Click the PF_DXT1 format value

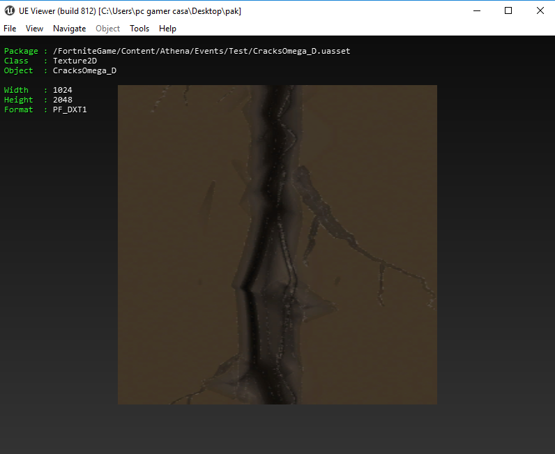pos(70,109)
